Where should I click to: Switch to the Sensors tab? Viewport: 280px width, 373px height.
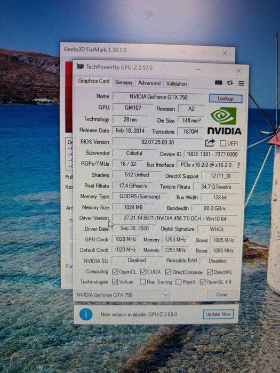124,83
